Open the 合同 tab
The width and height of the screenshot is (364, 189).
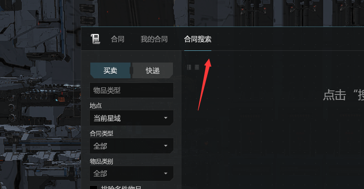(x=117, y=39)
